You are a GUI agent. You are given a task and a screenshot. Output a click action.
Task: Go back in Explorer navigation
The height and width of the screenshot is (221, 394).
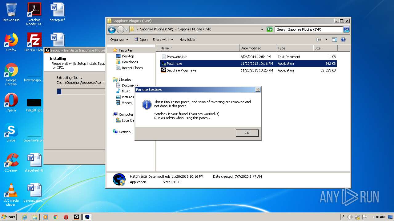pos(112,29)
